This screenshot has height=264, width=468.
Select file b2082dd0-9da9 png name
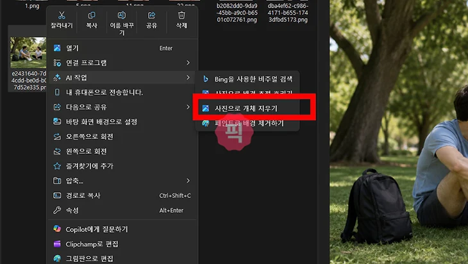pos(237,13)
